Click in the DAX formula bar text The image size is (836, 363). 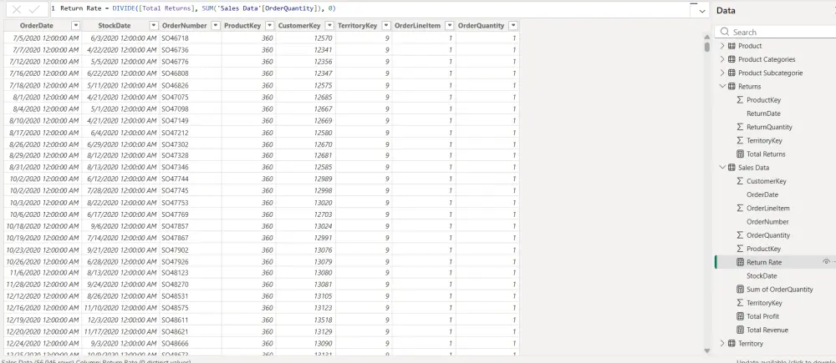coord(197,9)
